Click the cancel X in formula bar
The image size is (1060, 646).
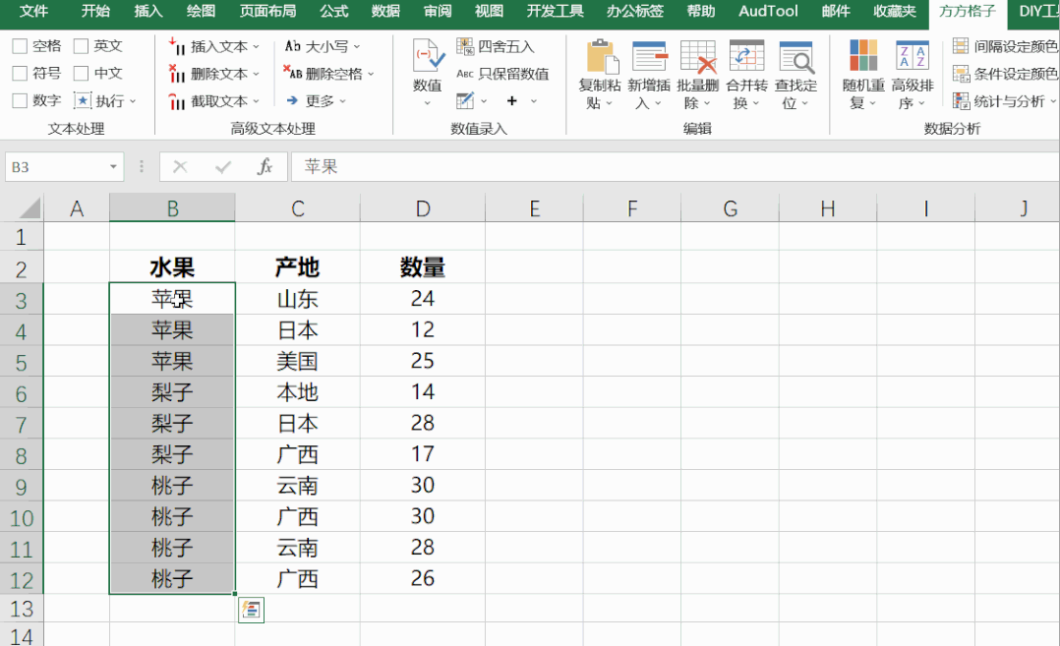click(180, 166)
